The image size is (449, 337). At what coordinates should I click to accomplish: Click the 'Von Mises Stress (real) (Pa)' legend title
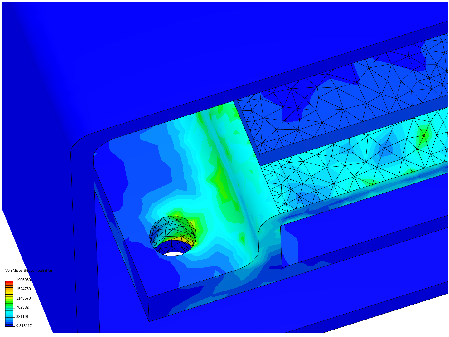[29, 271]
